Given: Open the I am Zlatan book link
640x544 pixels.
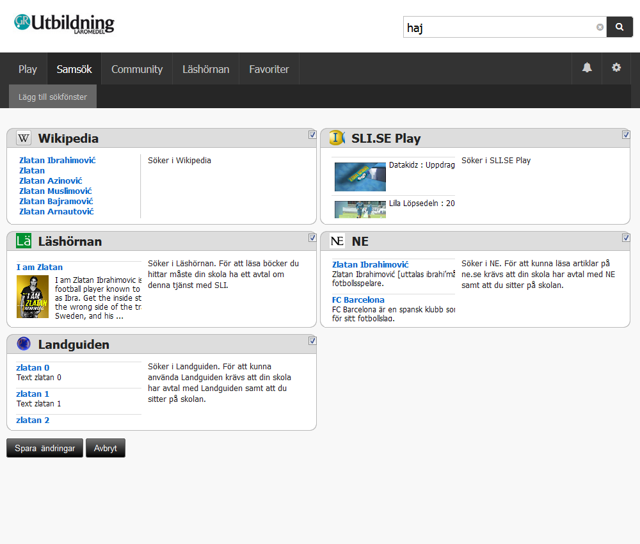Looking at the screenshot, I should 40,267.
